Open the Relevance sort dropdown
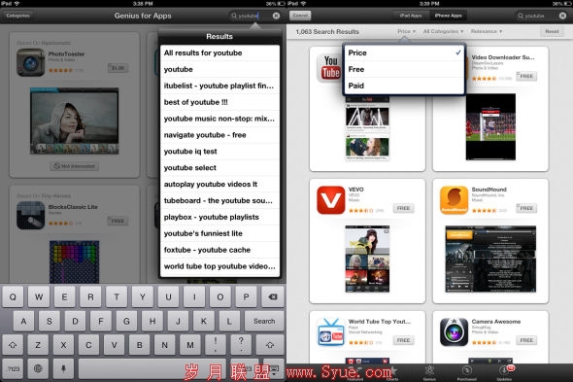The image size is (573, 382). coord(486,31)
